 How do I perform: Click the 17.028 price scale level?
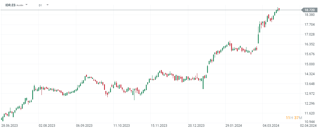pos(309,34)
